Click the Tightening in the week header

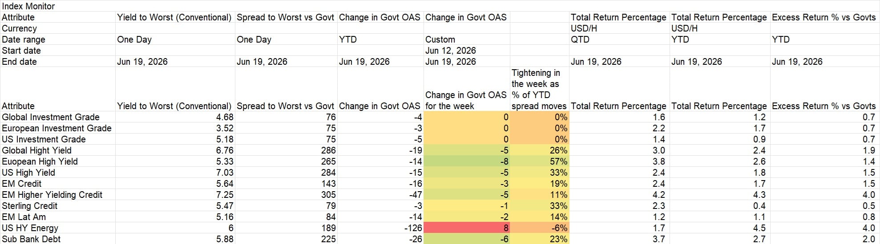[539, 89]
